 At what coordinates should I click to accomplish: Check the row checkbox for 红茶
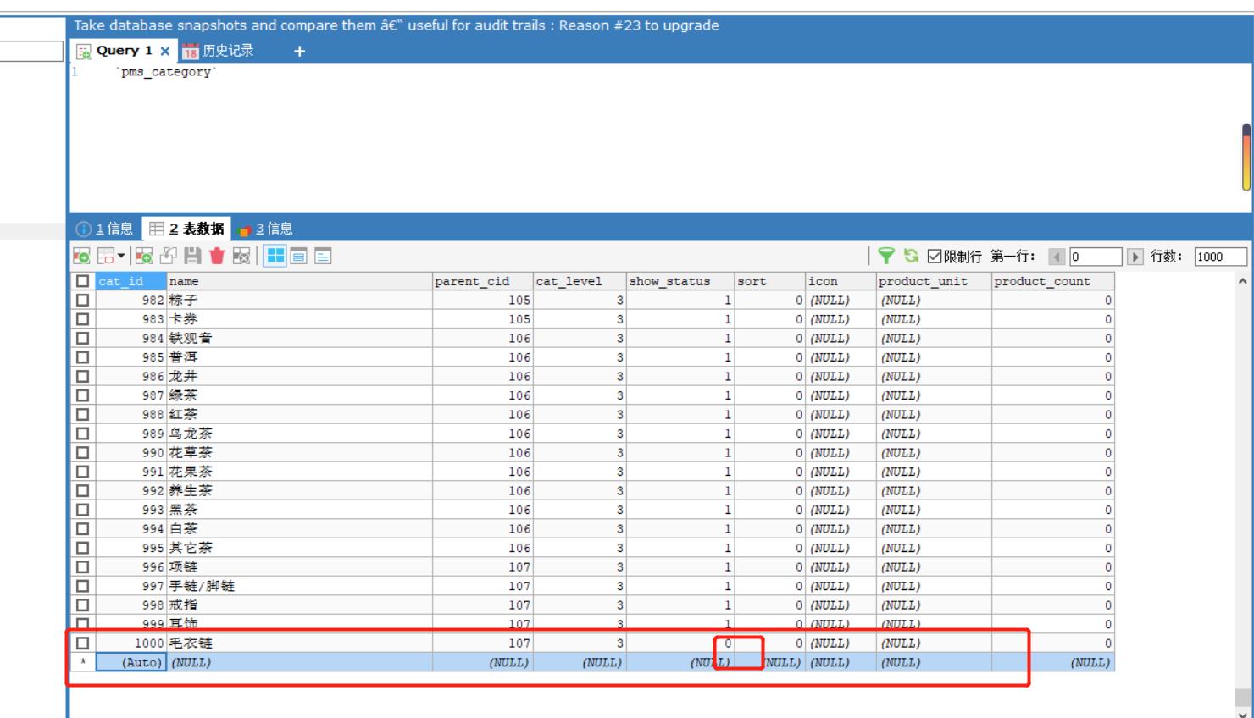82,414
